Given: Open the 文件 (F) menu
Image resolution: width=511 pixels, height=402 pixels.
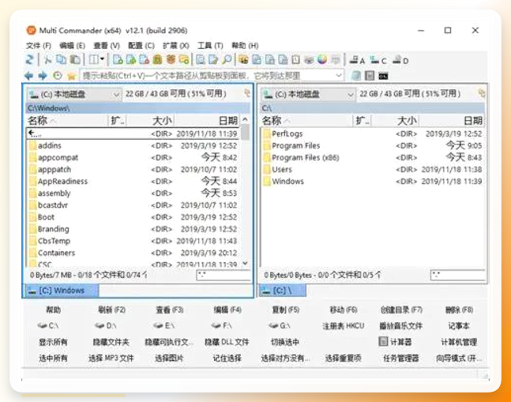Looking at the screenshot, I should click(39, 46).
